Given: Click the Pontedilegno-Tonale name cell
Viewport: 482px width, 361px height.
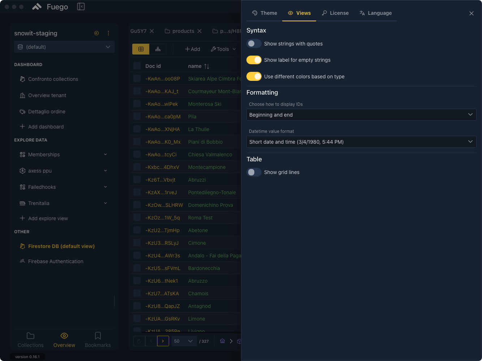Looking at the screenshot, I should tap(212, 192).
